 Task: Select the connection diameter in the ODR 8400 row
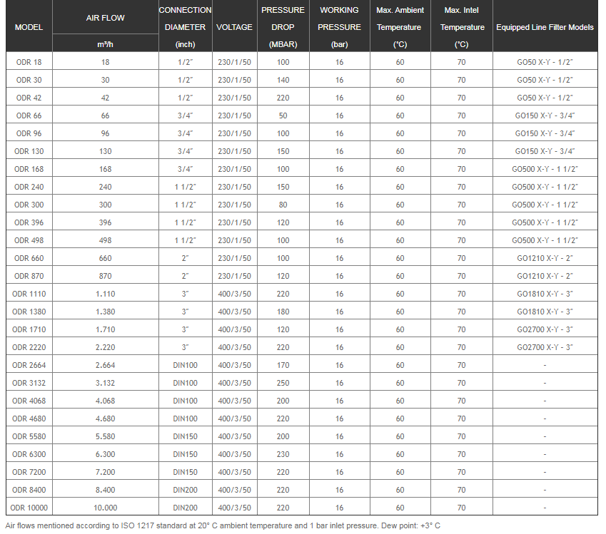(185, 490)
